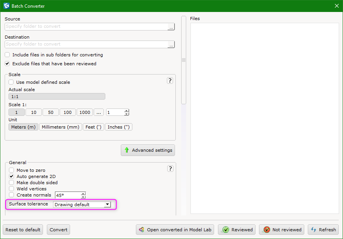This screenshot has height=239, width=343.
Task: Click the red cross icon on Not reviewed
Action: pyautogui.click(x=267, y=230)
